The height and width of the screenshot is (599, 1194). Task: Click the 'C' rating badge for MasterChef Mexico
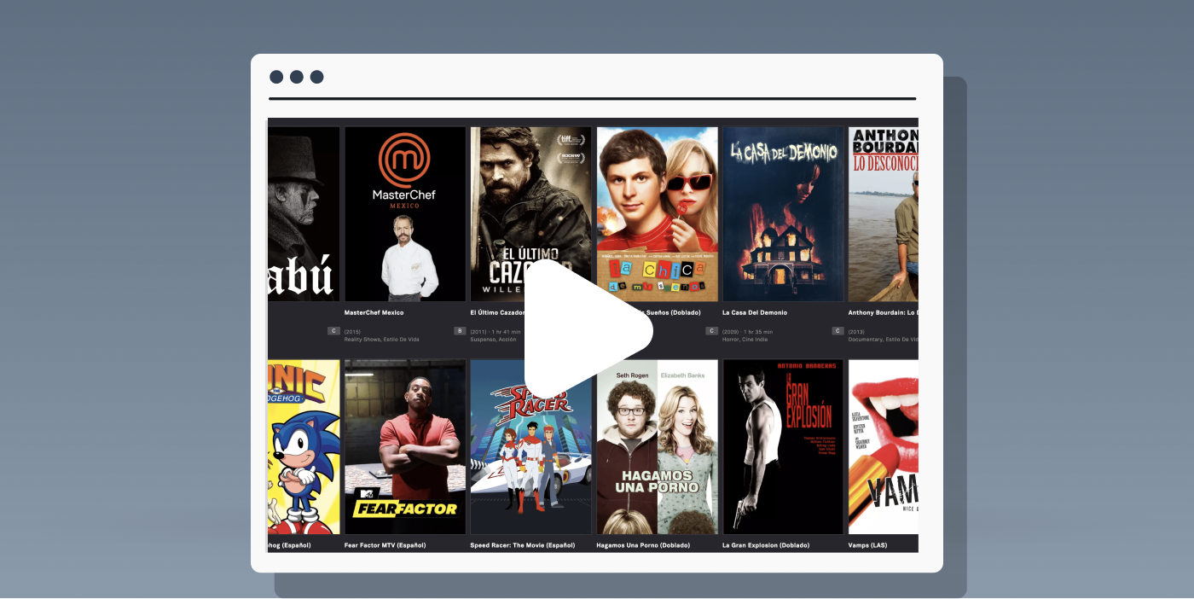[334, 331]
